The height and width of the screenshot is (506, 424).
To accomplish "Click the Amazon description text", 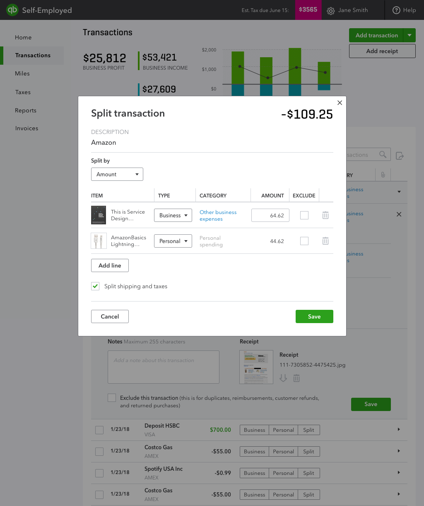I will [x=104, y=142].
